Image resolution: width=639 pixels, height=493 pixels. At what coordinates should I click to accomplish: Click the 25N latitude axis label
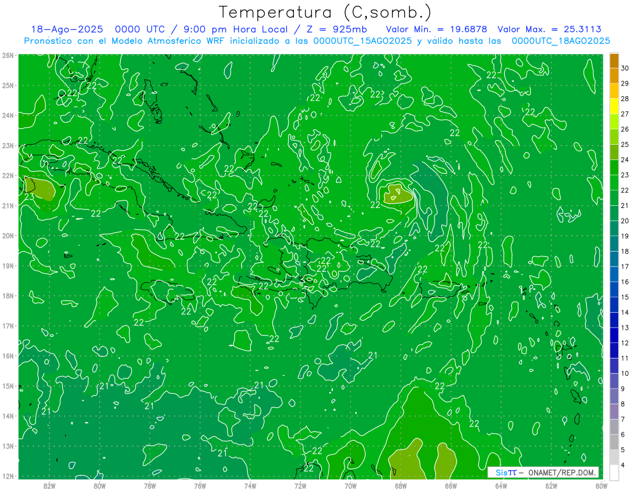point(8,85)
